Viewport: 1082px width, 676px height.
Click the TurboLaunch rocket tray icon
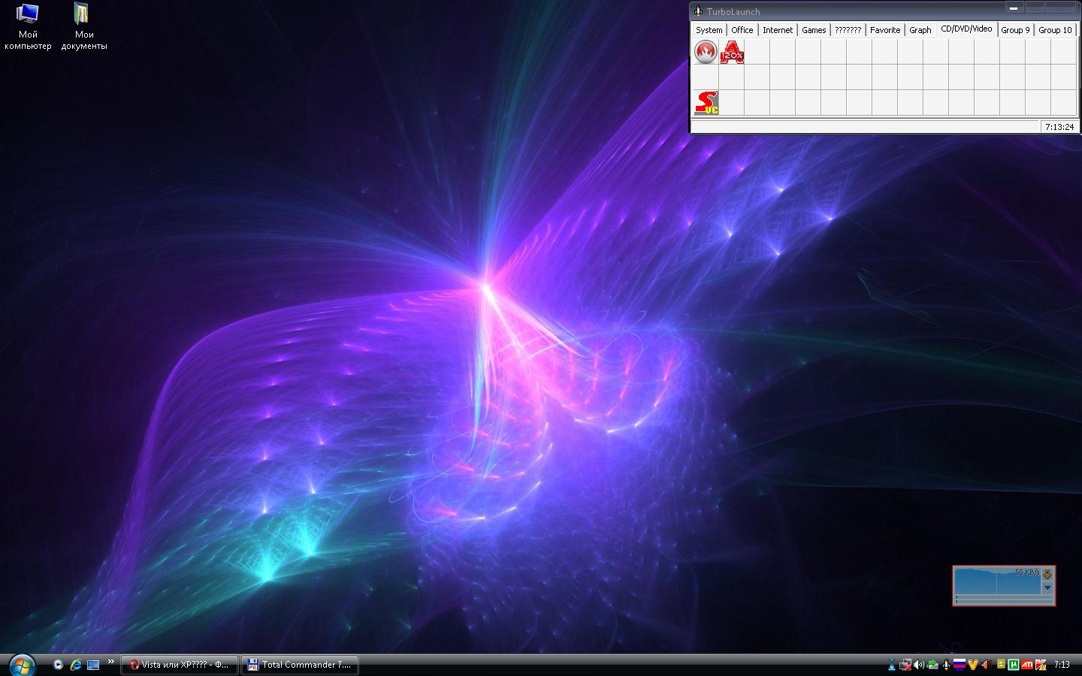[x=946, y=665]
